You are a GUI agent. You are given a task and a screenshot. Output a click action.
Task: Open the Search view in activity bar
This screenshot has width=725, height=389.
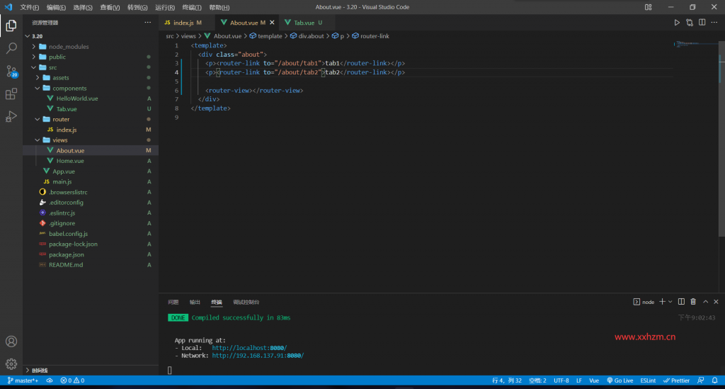coord(11,48)
